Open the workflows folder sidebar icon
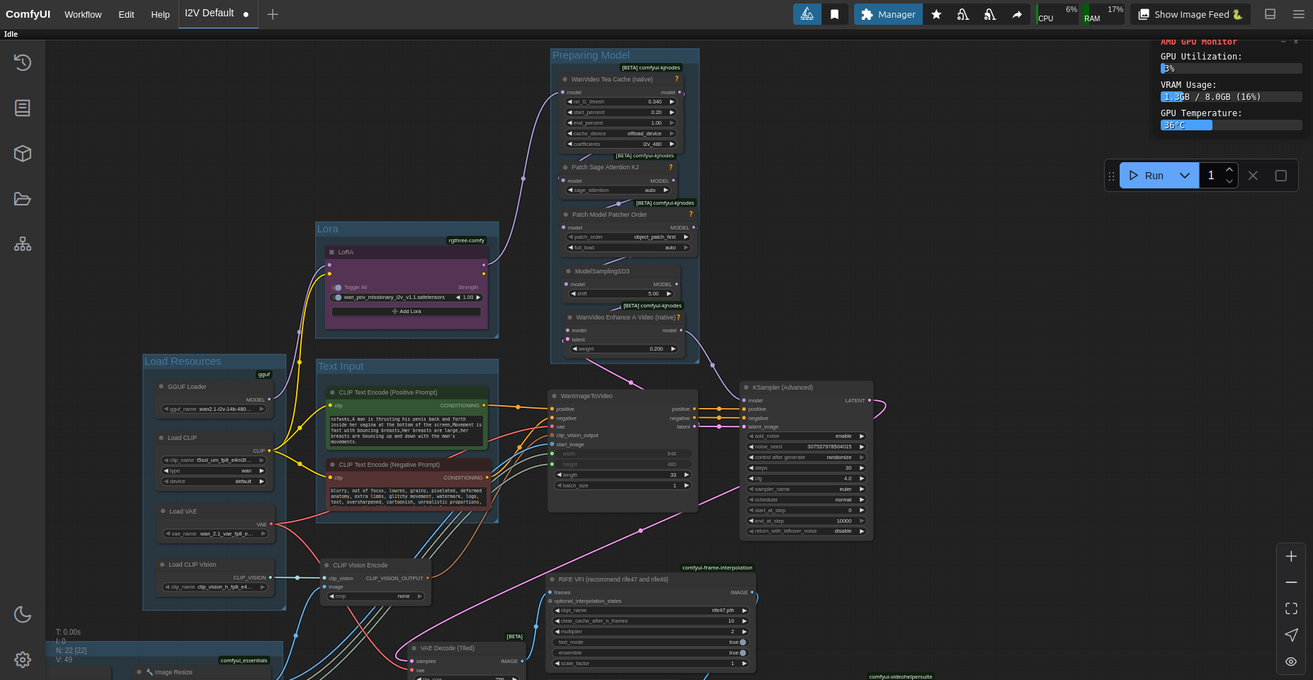Image resolution: width=1313 pixels, height=680 pixels. point(23,198)
